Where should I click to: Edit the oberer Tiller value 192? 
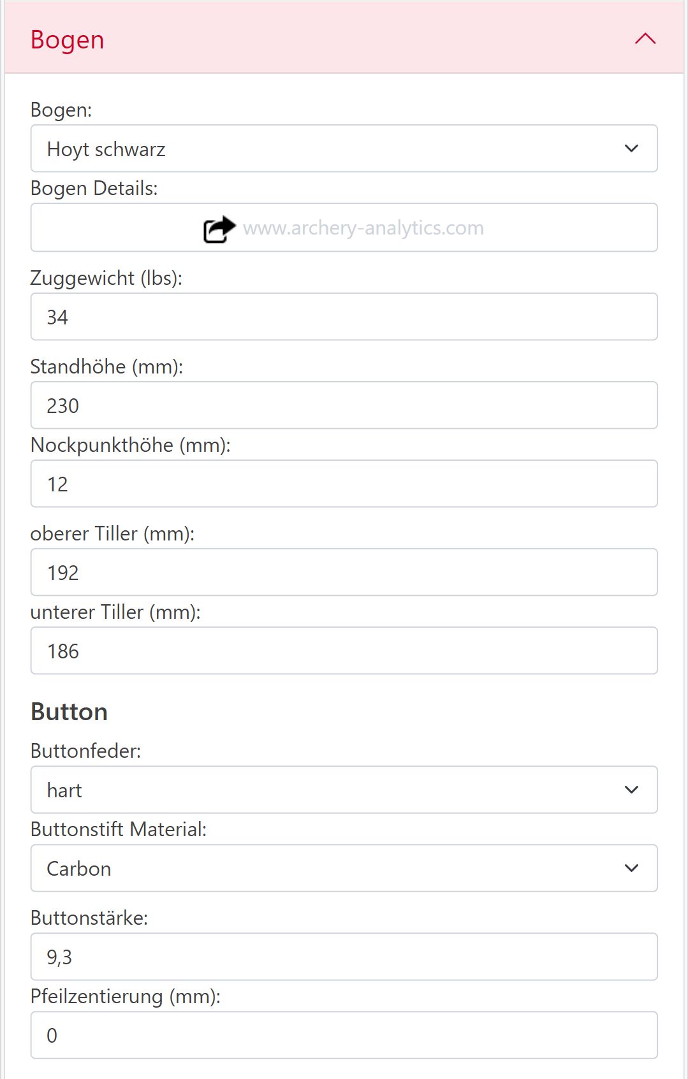click(x=344, y=572)
